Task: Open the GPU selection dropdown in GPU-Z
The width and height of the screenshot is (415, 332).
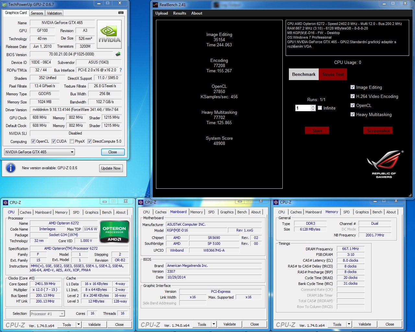Action: 40,152
